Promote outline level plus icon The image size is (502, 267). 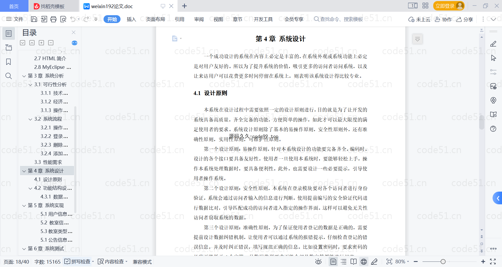point(41,43)
